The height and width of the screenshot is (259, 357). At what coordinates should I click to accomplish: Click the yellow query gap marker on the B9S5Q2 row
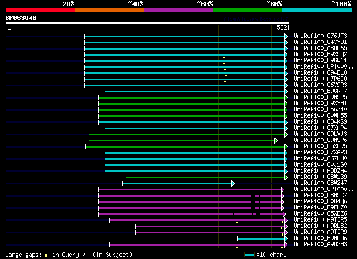(224, 57)
